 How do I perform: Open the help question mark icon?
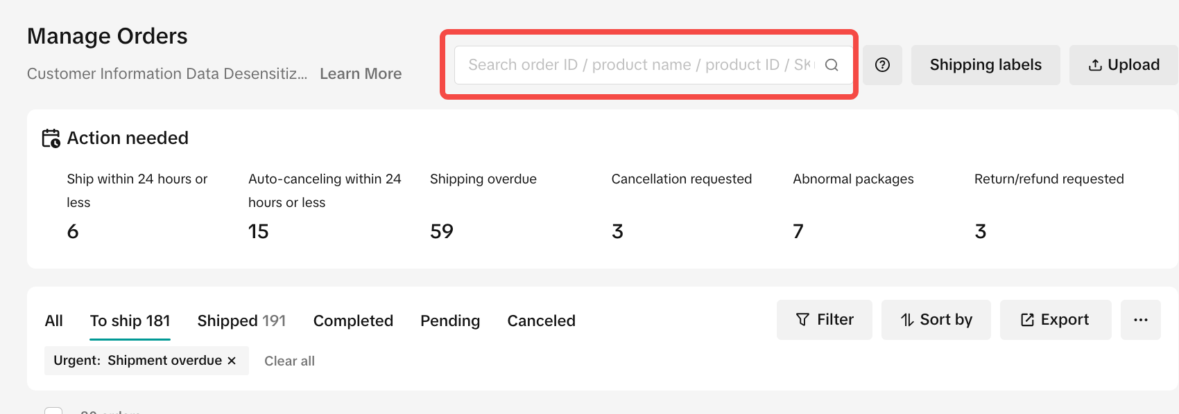coord(882,65)
